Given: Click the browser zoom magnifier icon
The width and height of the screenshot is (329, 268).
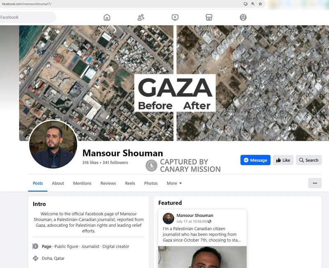Looking at the screenshot, I should pyautogui.click(x=253, y=4).
